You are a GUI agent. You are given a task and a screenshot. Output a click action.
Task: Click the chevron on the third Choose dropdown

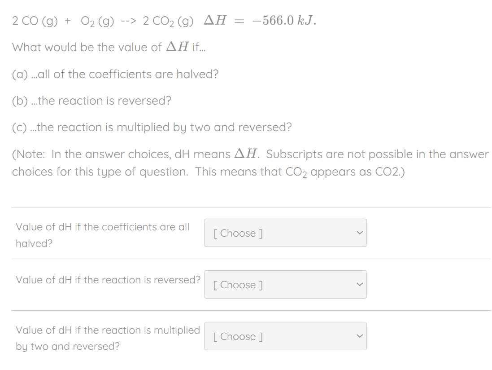tap(359, 336)
